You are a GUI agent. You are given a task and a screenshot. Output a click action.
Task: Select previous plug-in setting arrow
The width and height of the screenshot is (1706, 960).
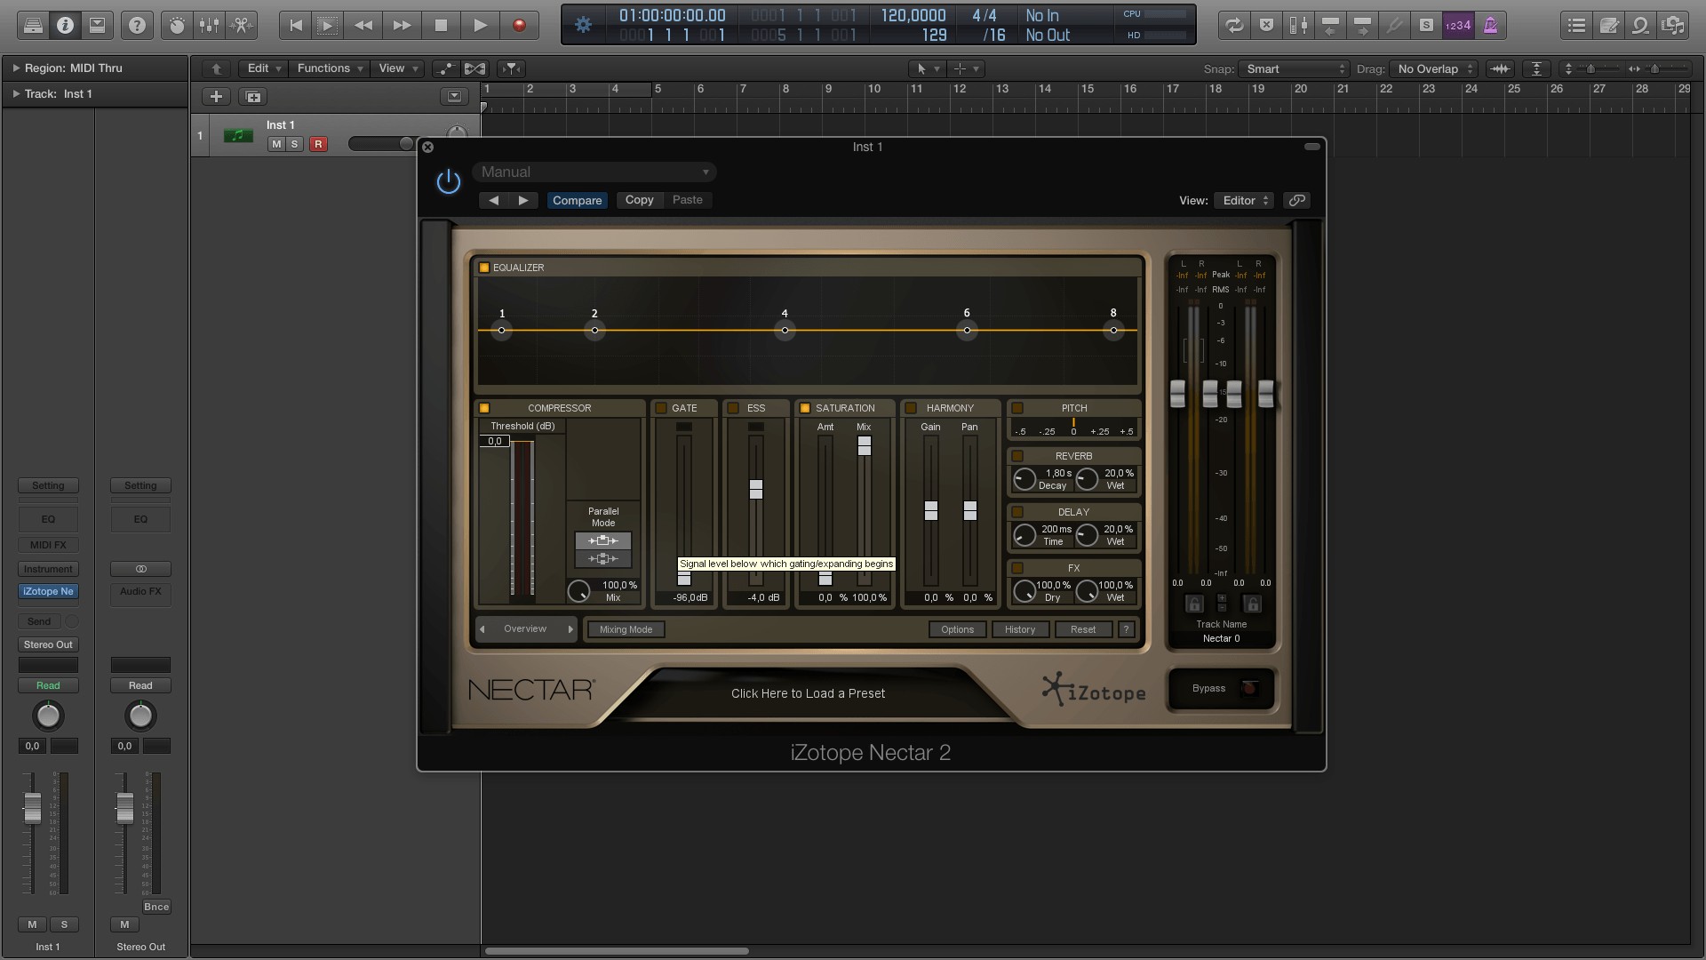(x=494, y=200)
